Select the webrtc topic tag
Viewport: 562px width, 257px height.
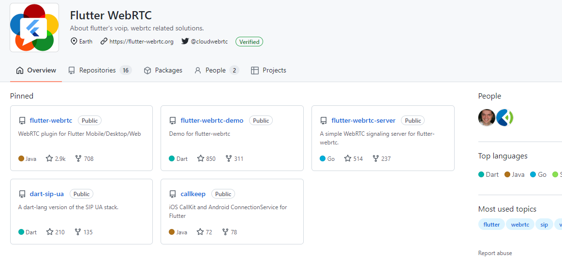(520, 225)
